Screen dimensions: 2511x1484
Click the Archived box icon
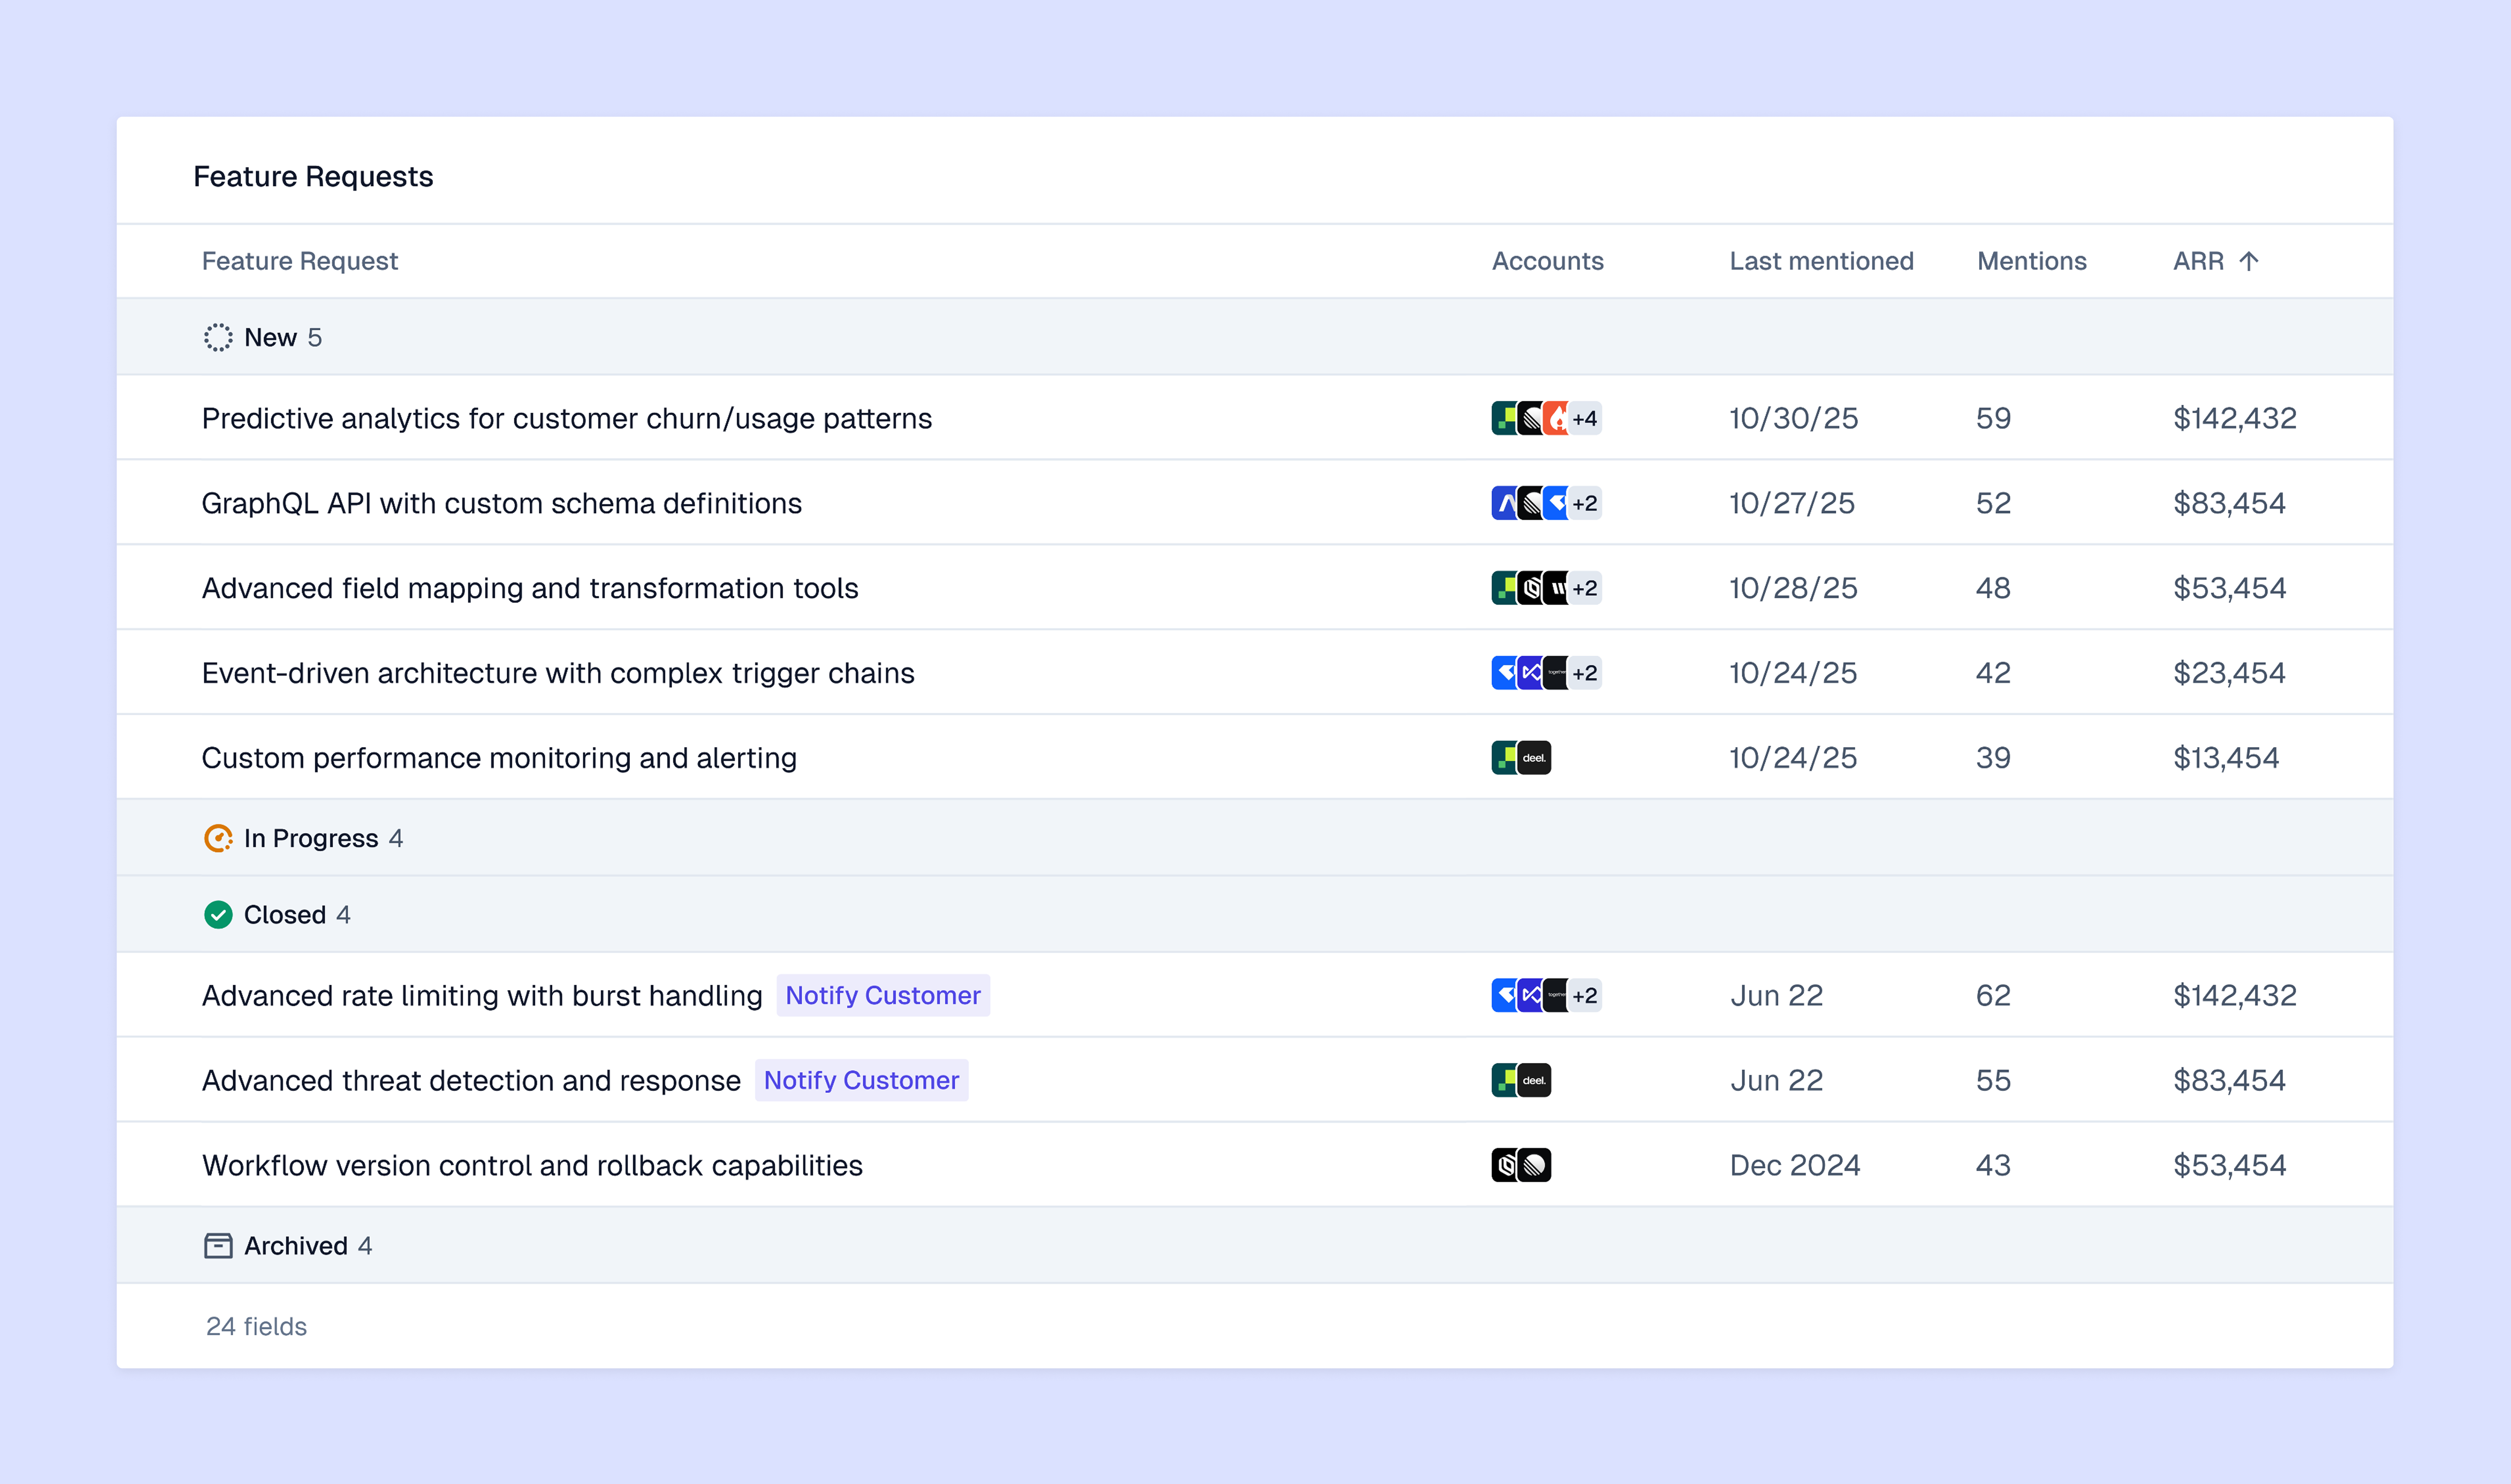[218, 1246]
